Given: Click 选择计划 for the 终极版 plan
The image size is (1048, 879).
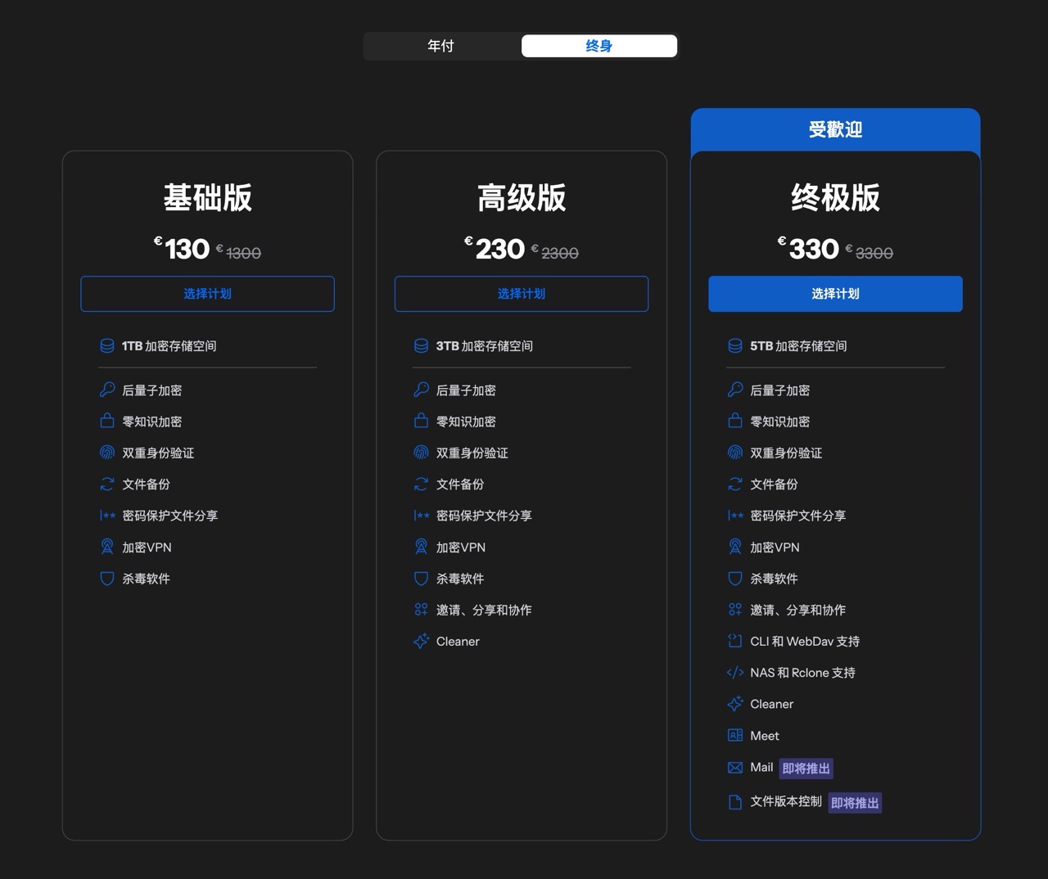Looking at the screenshot, I should 835,294.
